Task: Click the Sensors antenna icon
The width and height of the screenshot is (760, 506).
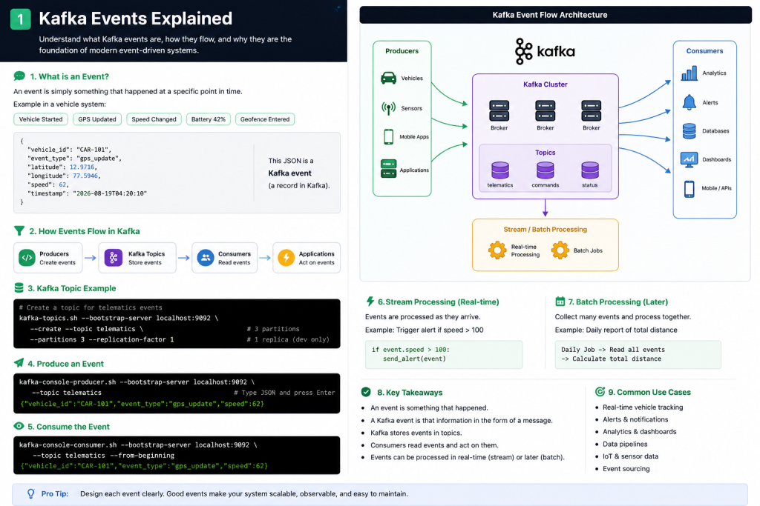Action: coord(388,108)
